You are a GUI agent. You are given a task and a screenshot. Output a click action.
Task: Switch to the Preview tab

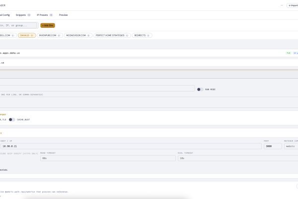[x=63, y=15]
